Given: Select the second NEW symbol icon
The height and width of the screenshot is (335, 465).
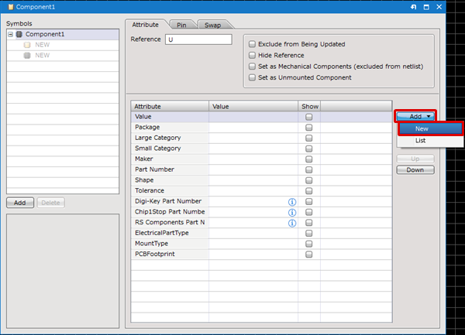Looking at the screenshot, I should tap(27, 56).
